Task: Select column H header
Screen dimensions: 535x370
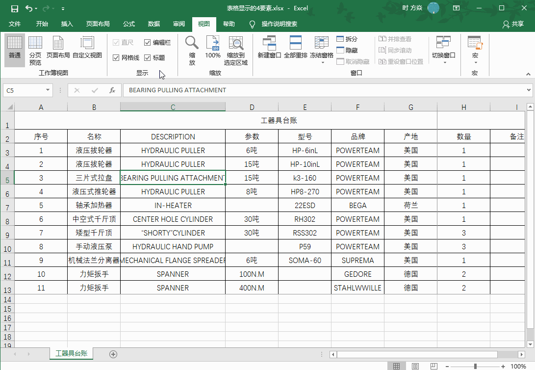Action: point(464,107)
